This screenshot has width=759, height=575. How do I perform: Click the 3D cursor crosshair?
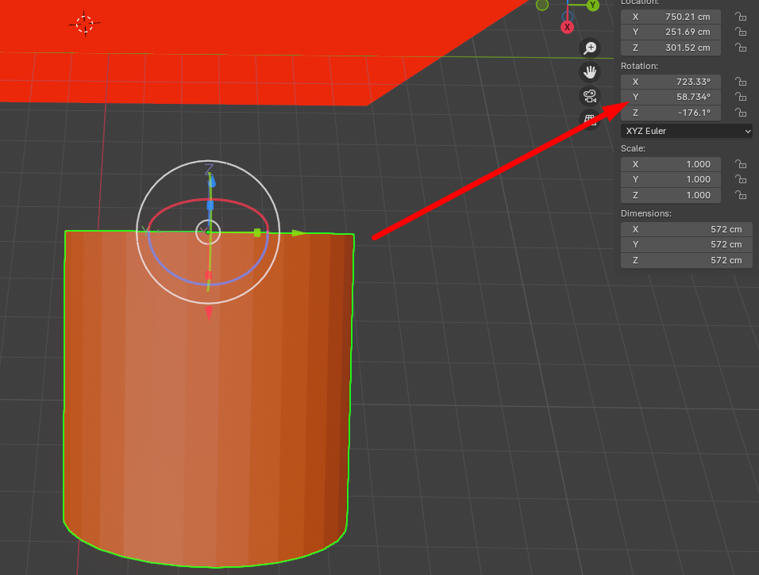(85, 23)
